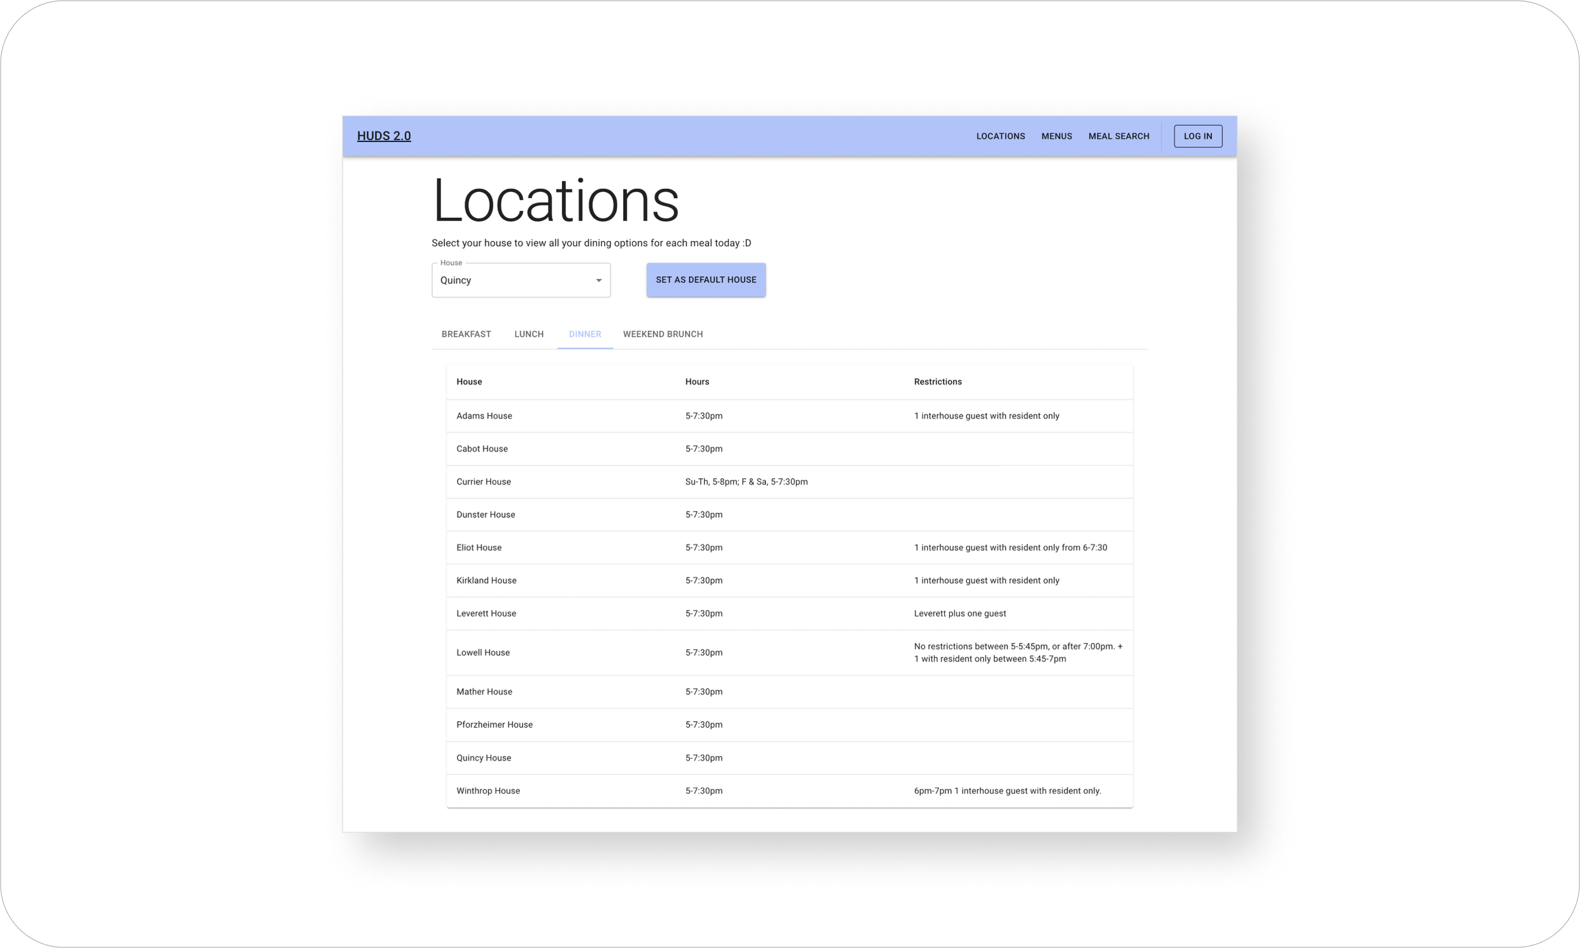Switch to Weekend Brunch tab
Viewport: 1580px width, 948px height.
pos(662,334)
